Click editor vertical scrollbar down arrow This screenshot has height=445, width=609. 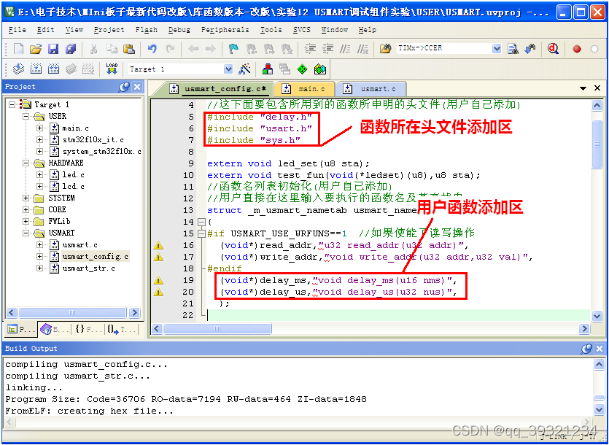[597, 317]
